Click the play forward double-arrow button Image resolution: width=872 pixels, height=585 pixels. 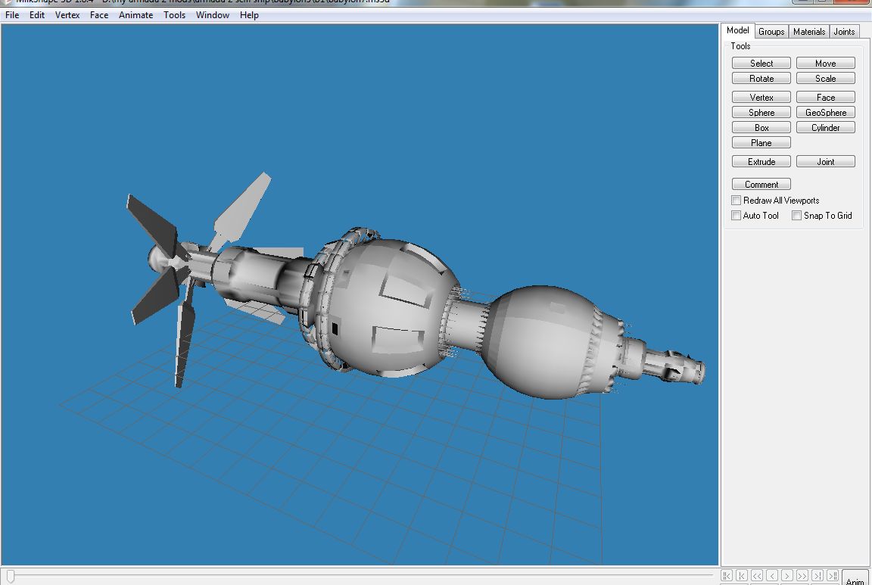[802, 576]
